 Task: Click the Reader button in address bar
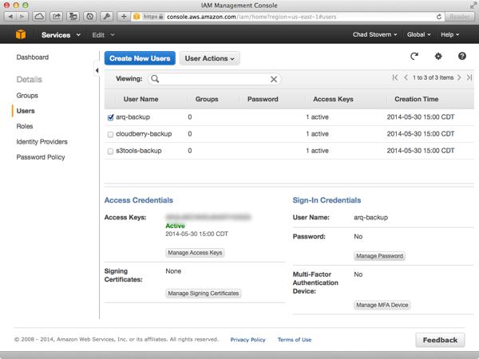pyautogui.click(x=460, y=17)
